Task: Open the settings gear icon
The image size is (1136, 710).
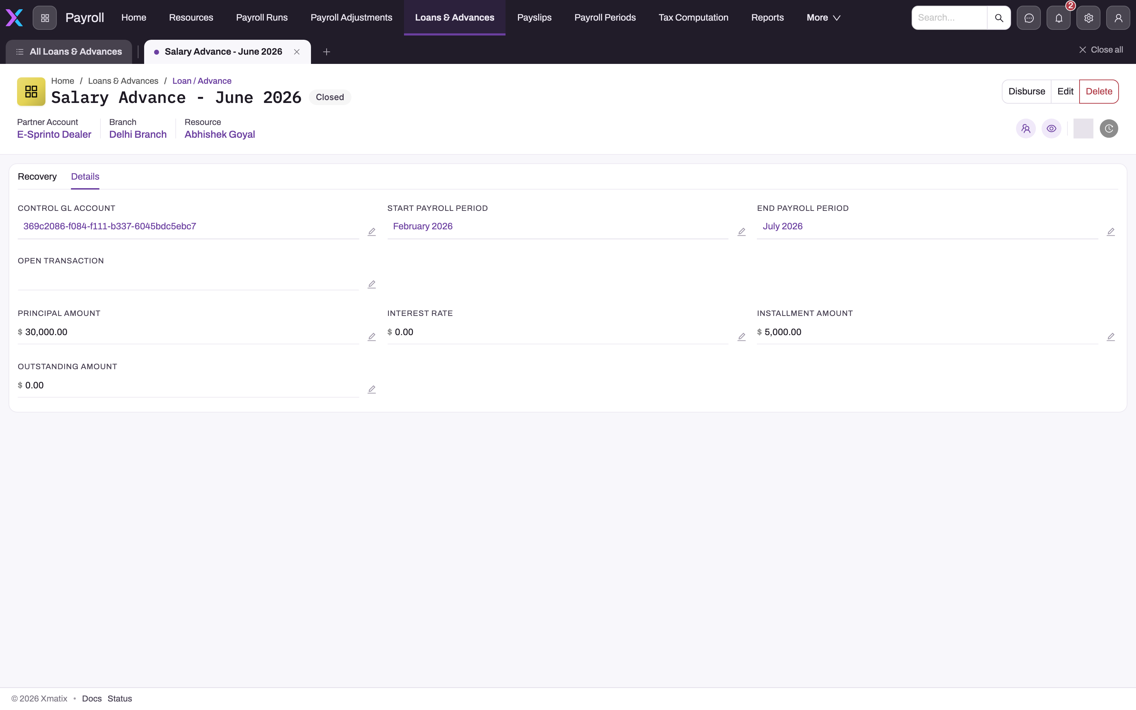Action: [1088, 18]
